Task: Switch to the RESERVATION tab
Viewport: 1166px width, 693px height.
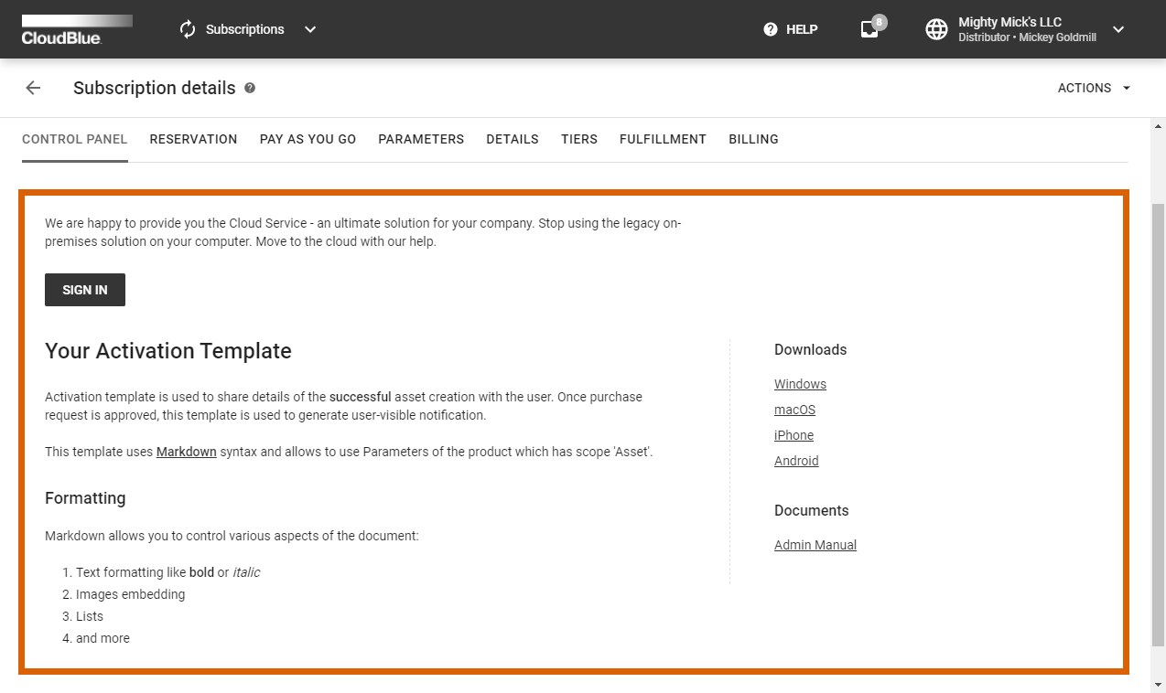Action: 193,139
